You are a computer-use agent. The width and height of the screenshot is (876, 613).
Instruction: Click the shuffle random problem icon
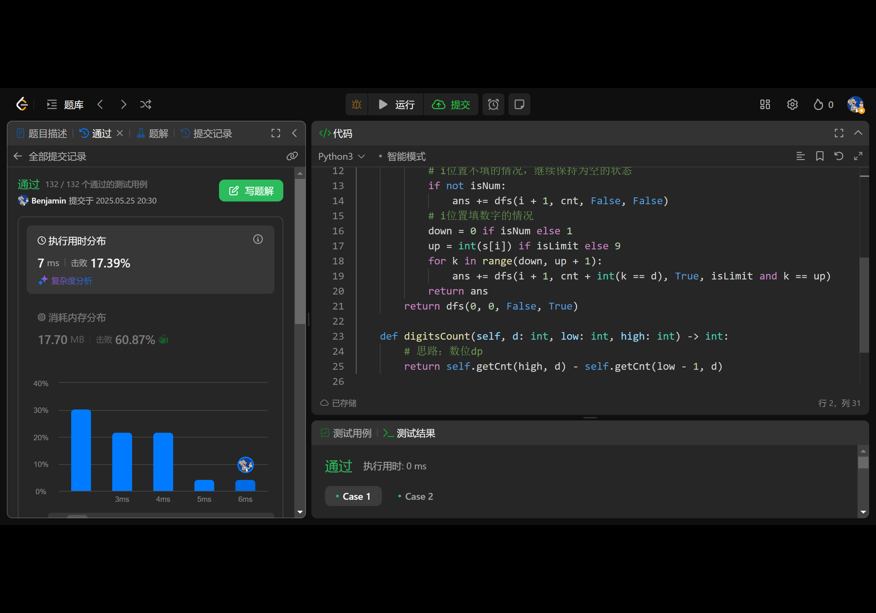pos(146,105)
